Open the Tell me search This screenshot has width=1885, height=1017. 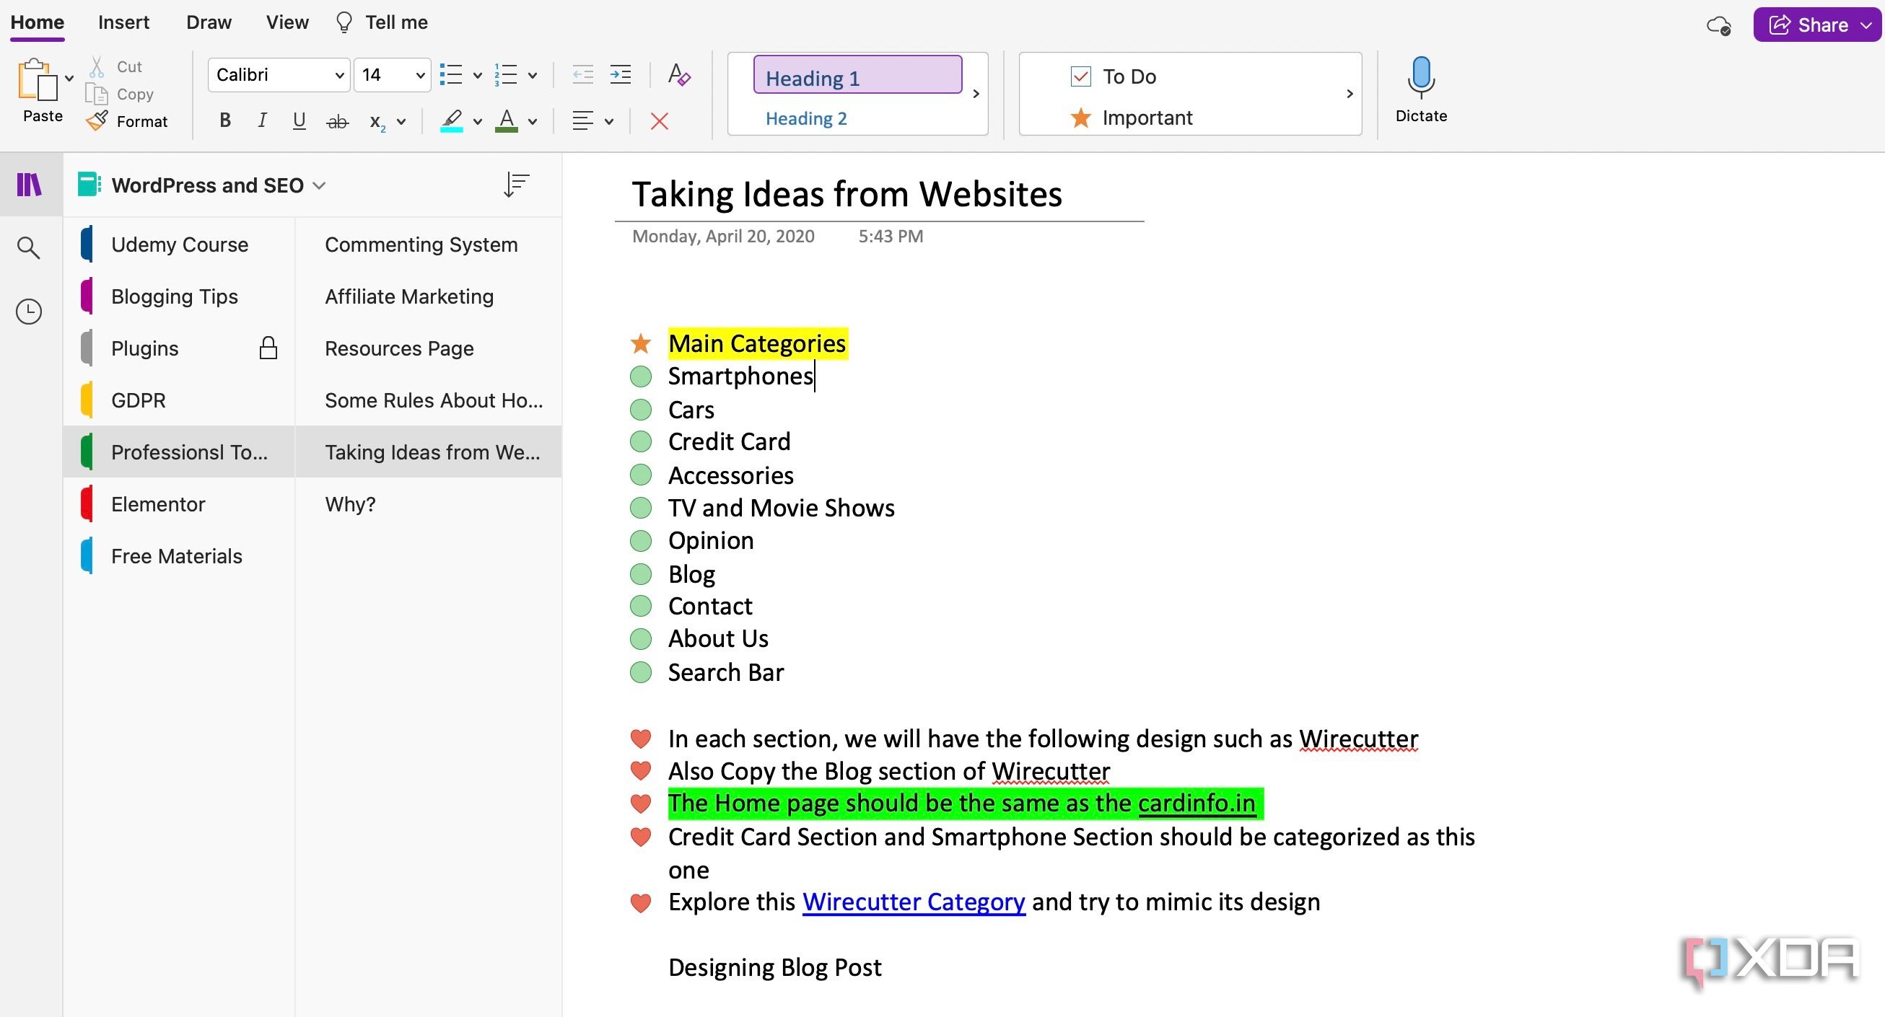pos(381,22)
